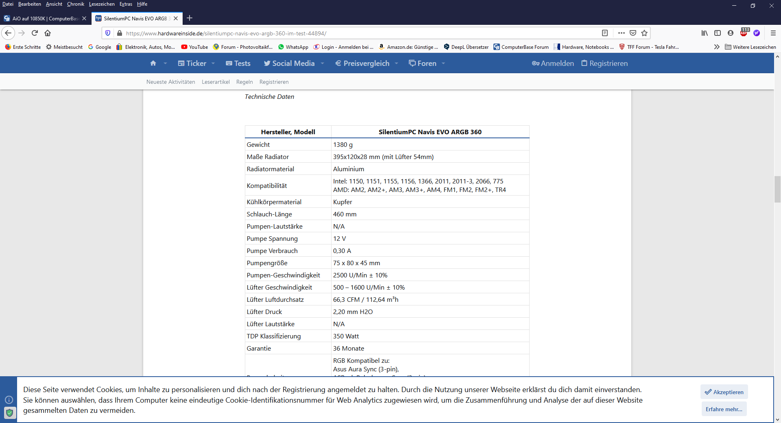Close the SilentiumPC Navis EVO tab
The image size is (781, 423).
tap(176, 18)
